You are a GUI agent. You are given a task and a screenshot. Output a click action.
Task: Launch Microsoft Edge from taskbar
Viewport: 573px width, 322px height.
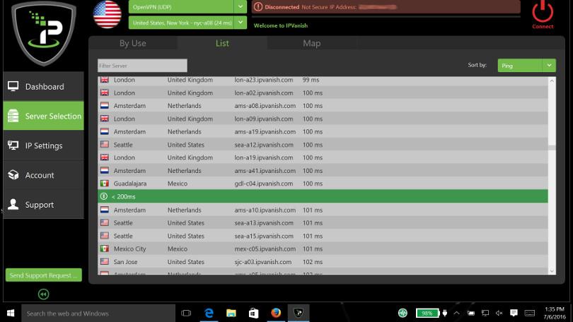tap(209, 313)
